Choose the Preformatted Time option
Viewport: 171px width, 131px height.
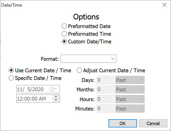click(64, 34)
